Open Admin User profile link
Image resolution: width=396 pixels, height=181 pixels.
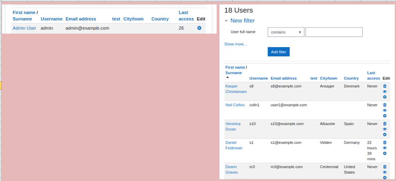[x=24, y=28]
